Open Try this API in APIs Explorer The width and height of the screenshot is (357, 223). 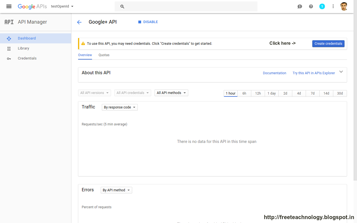click(314, 73)
